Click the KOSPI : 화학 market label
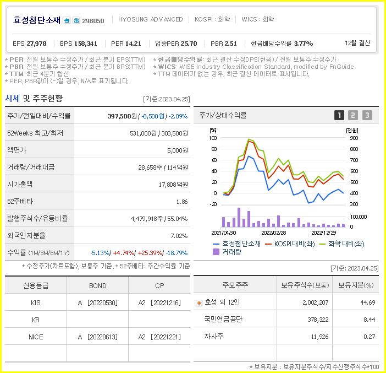Screen dimensions: 386x373 coord(212,19)
